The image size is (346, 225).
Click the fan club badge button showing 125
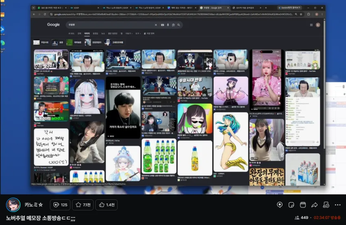pos(60,205)
